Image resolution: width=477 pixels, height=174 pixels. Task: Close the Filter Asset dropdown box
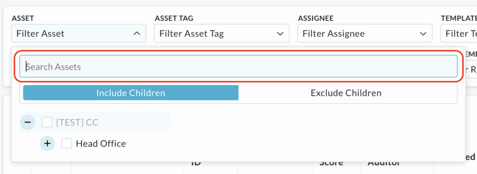pyautogui.click(x=79, y=33)
